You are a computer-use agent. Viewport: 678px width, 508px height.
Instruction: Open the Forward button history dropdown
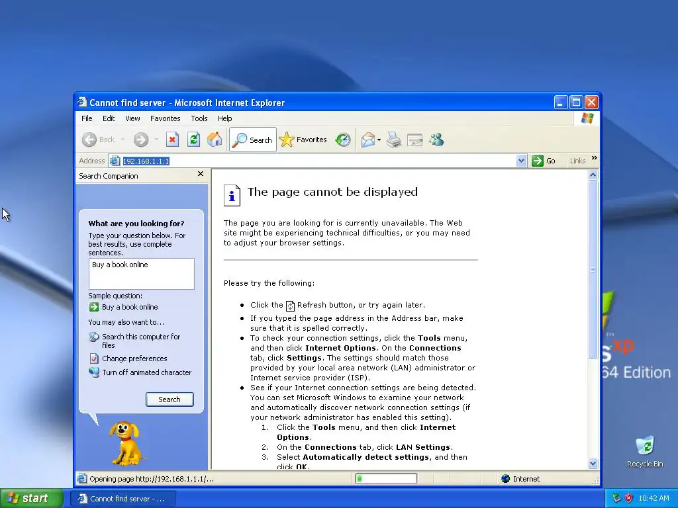pyautogui.click(x=156, y=140)
